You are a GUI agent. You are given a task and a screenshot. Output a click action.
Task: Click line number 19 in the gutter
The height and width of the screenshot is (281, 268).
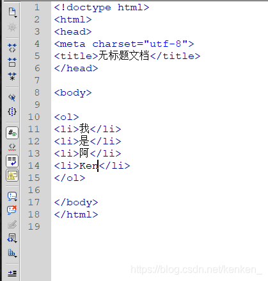pos(34,226)
